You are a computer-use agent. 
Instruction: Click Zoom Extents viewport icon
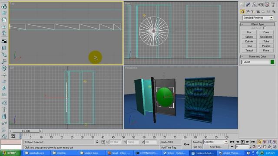point(269,142)
